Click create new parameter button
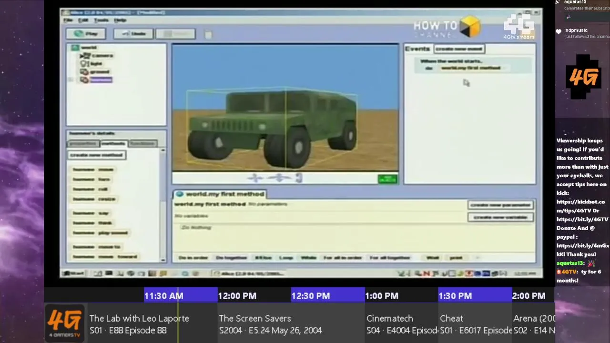The image size is (610, 343). click(500, 205)
